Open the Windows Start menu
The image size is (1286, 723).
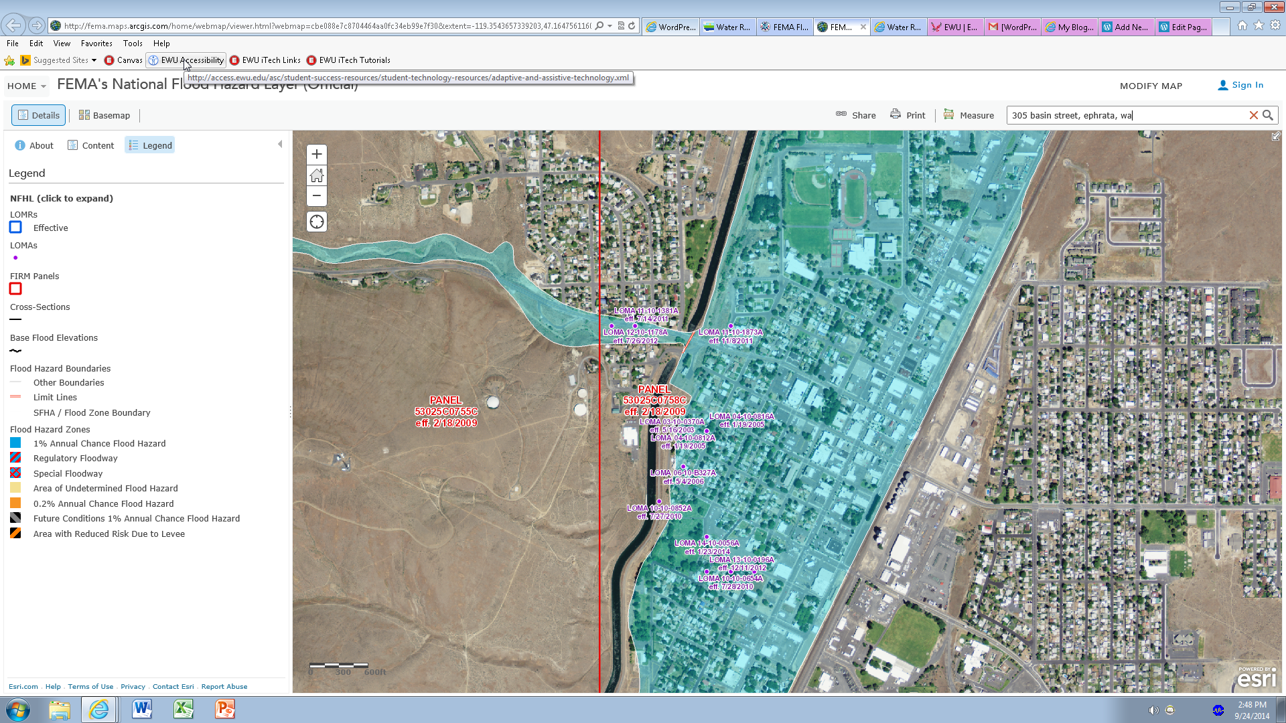[x=18, y=710]
